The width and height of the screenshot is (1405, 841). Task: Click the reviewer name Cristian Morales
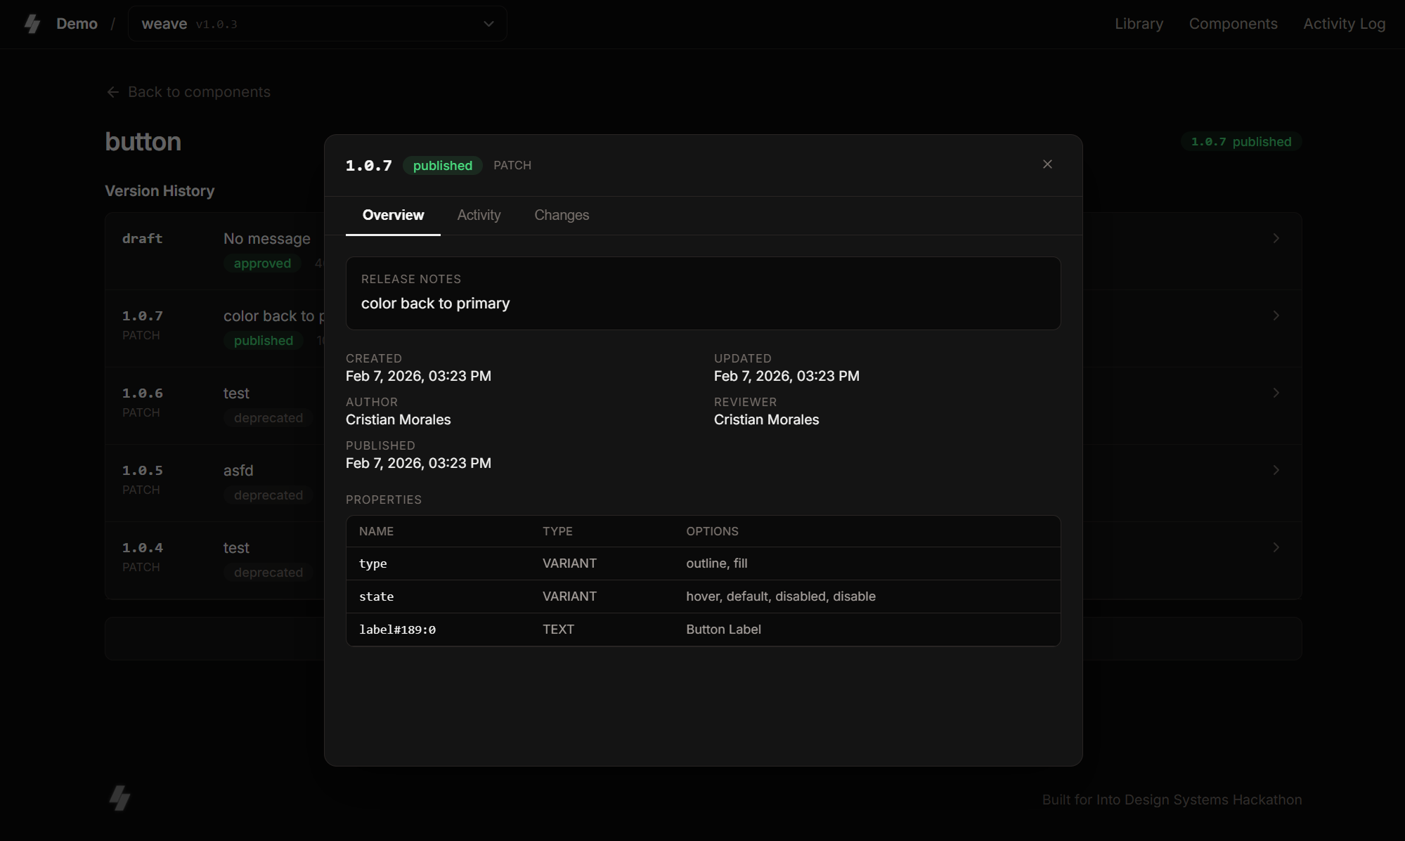pyautogui.click(x=766, y=419)
